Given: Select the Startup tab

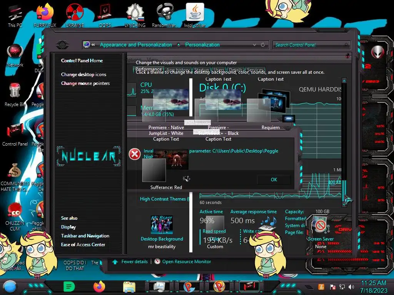Looking at the screenshot, I should (202, 70).
